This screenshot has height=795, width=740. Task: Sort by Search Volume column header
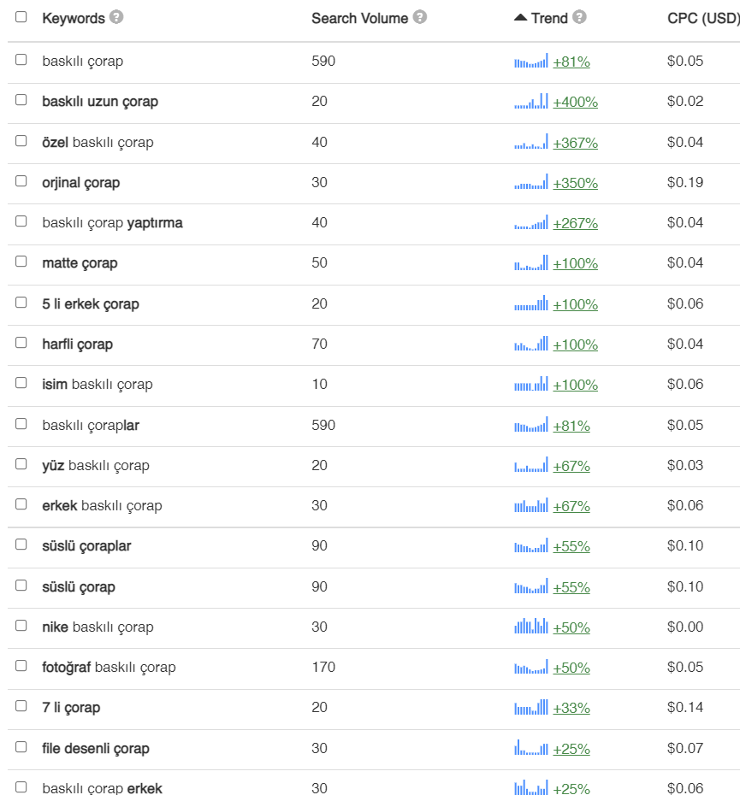pos(359,18)
